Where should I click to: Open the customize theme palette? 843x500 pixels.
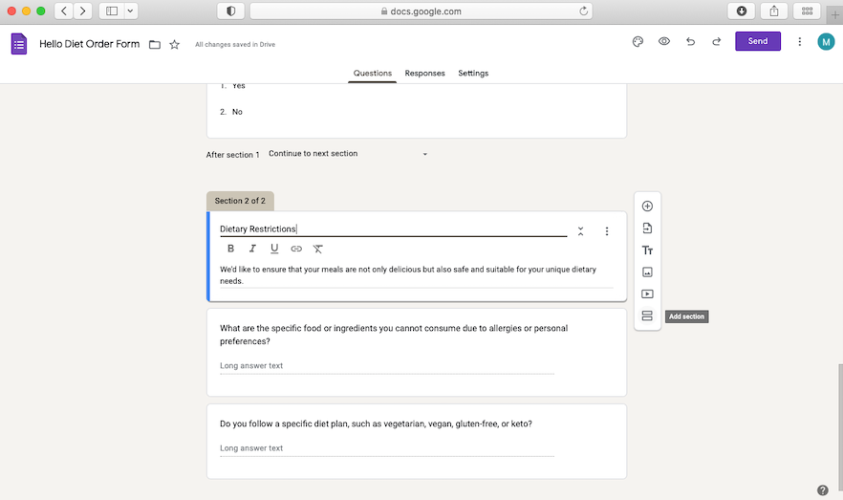tap(638, 42)
